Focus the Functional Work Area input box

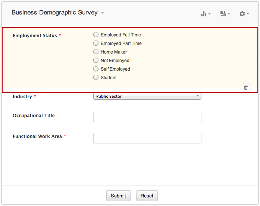[147, 138]
